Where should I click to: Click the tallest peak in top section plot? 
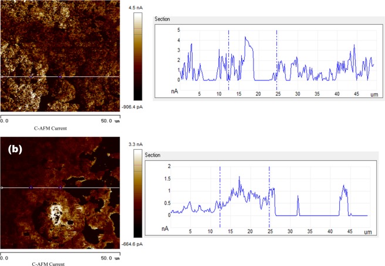(x=246, y=38)
